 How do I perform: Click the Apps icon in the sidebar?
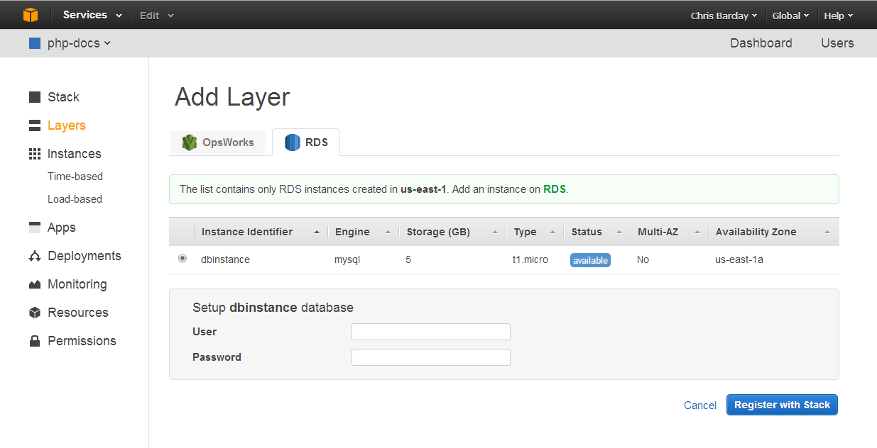click(35, 227)
